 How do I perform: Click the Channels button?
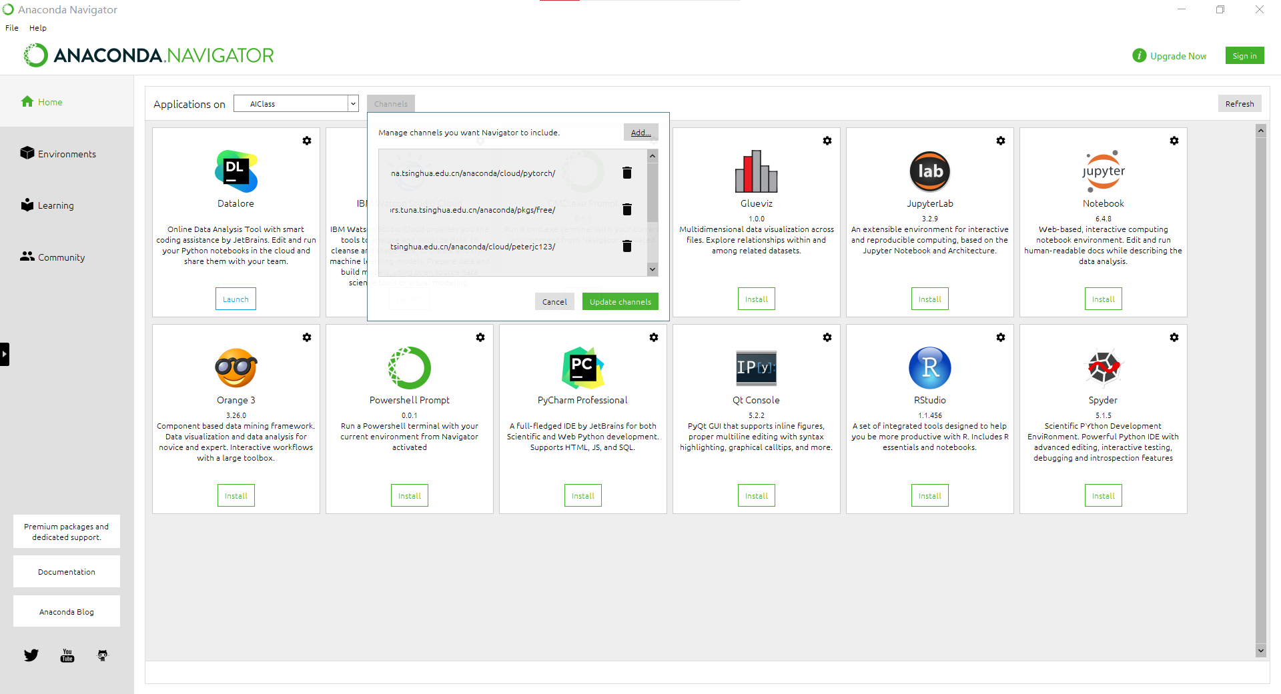391,104
